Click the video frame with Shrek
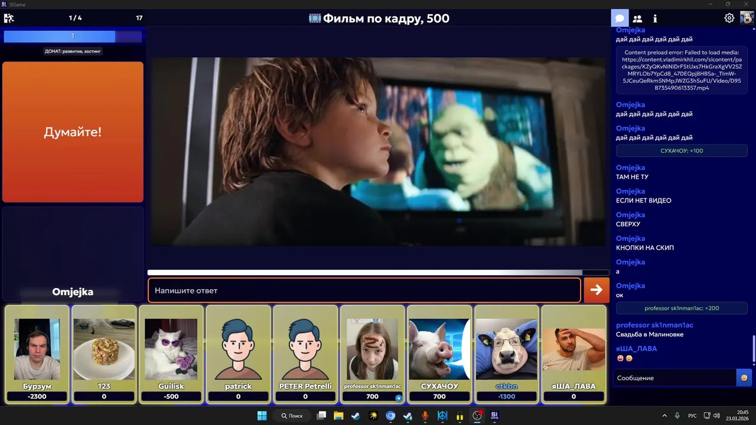Image resolution: width=756 pixels, height=425 pixels. 378,151
